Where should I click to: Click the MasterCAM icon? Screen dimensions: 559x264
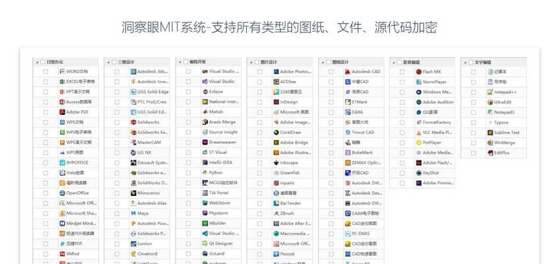click(133, 143)
